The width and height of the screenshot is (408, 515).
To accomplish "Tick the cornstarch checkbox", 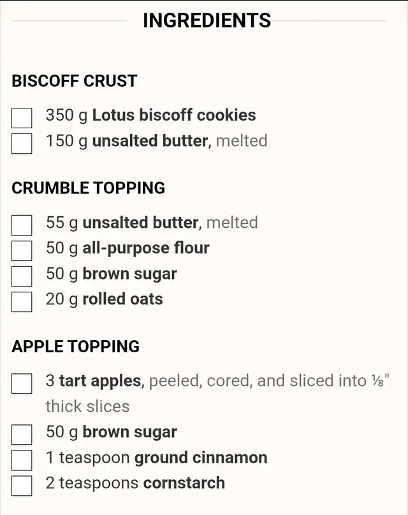I will [x=22, y=486].
